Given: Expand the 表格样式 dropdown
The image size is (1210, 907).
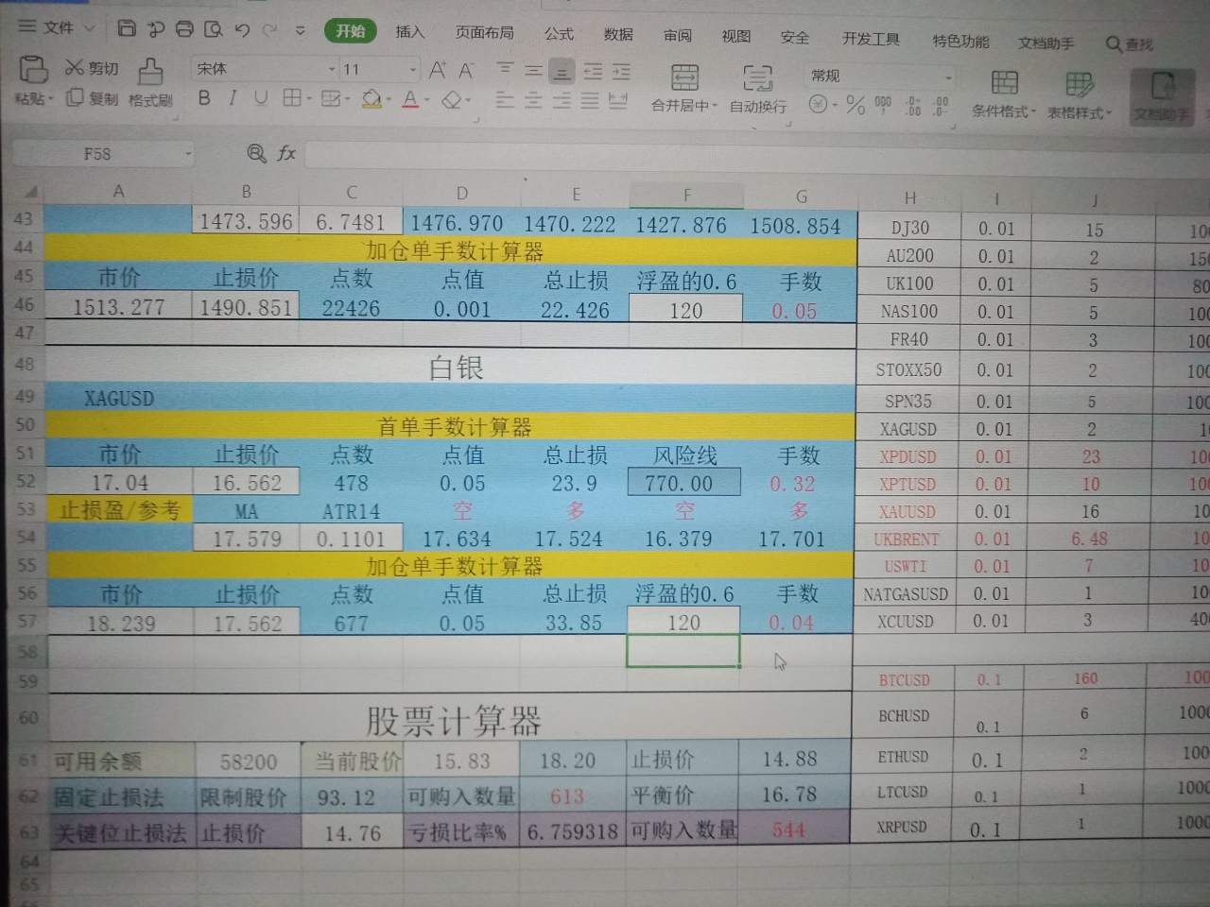Looking at the screenshot, I should tap(1109, 113).
